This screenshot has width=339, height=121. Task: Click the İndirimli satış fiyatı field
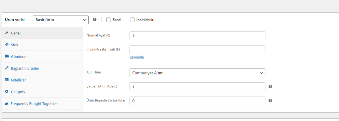(x=197, y=50)
